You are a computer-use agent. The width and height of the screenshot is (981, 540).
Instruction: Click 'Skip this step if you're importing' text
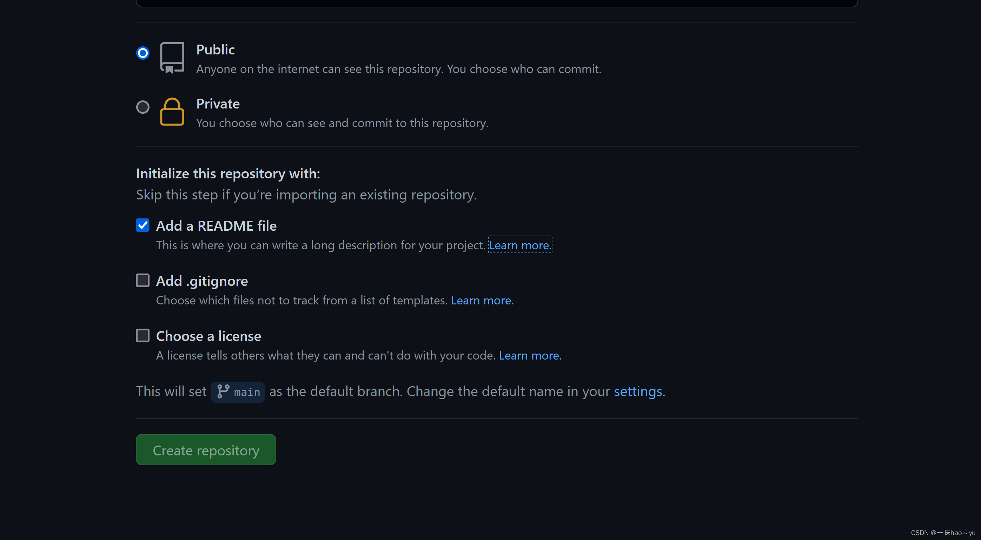(306, 195)
